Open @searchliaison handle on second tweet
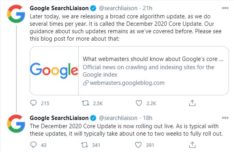This screenshot has width=234, height=152. (x=118, y=118)
